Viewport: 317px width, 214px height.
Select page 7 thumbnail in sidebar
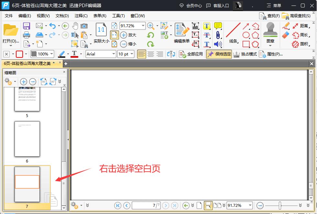point(27,185)
